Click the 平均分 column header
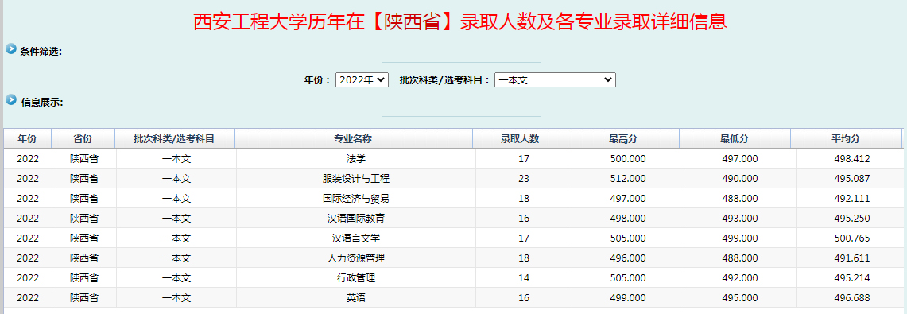The image size is (907, 314). point(847,138)
